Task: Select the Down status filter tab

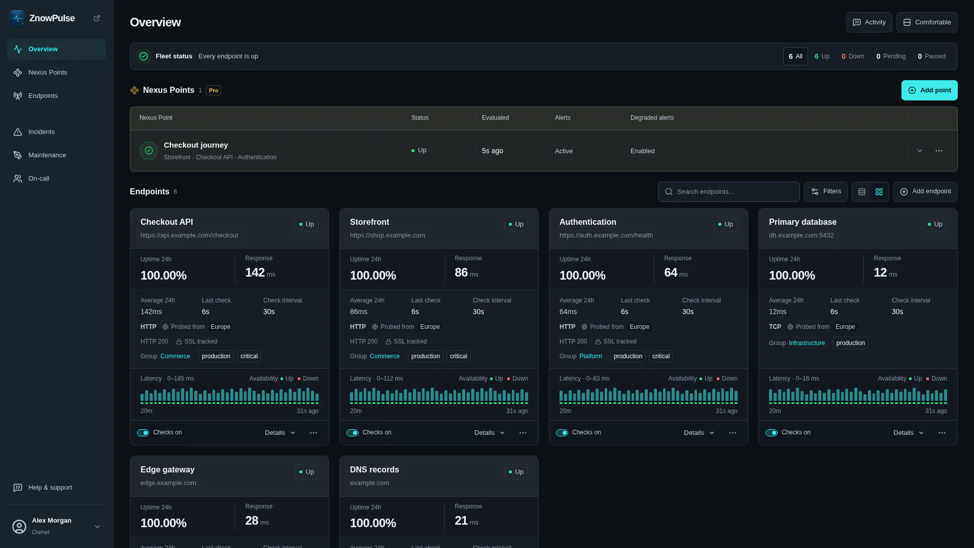Action: tap(853, 56)
